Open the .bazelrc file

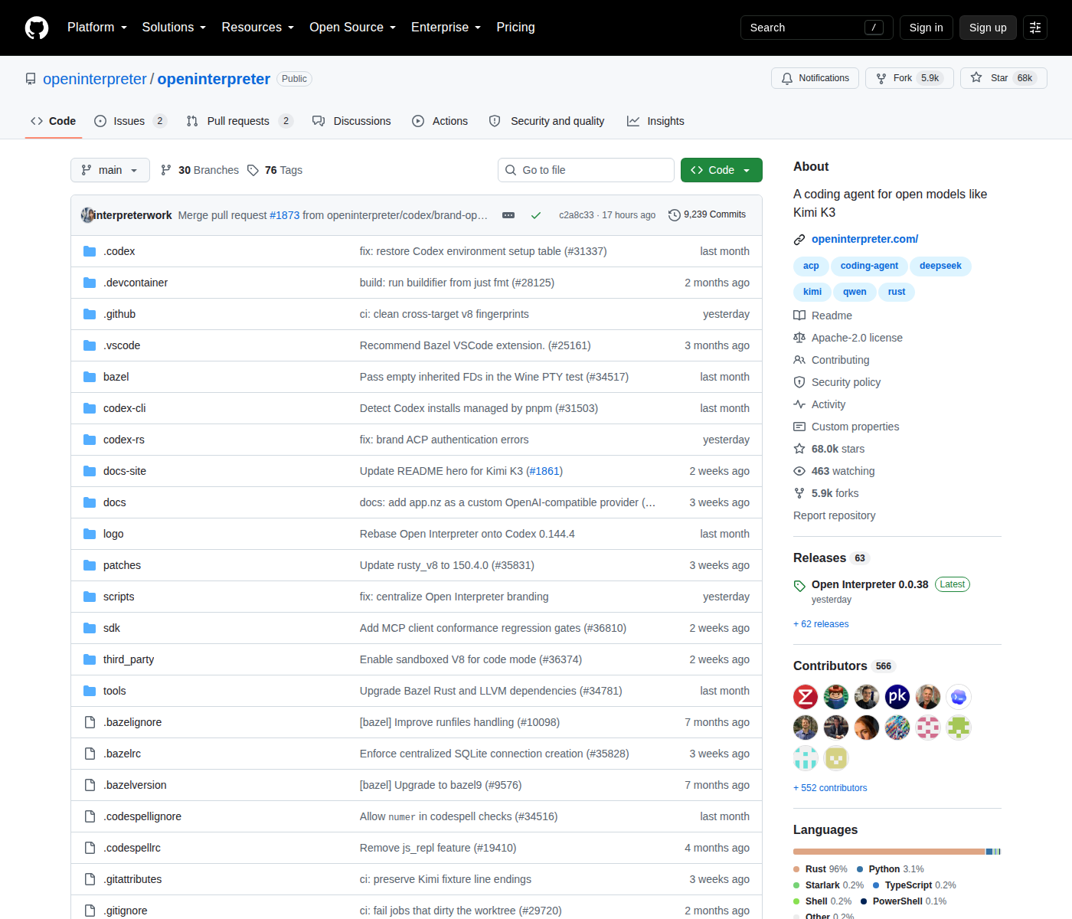point(123,754)
